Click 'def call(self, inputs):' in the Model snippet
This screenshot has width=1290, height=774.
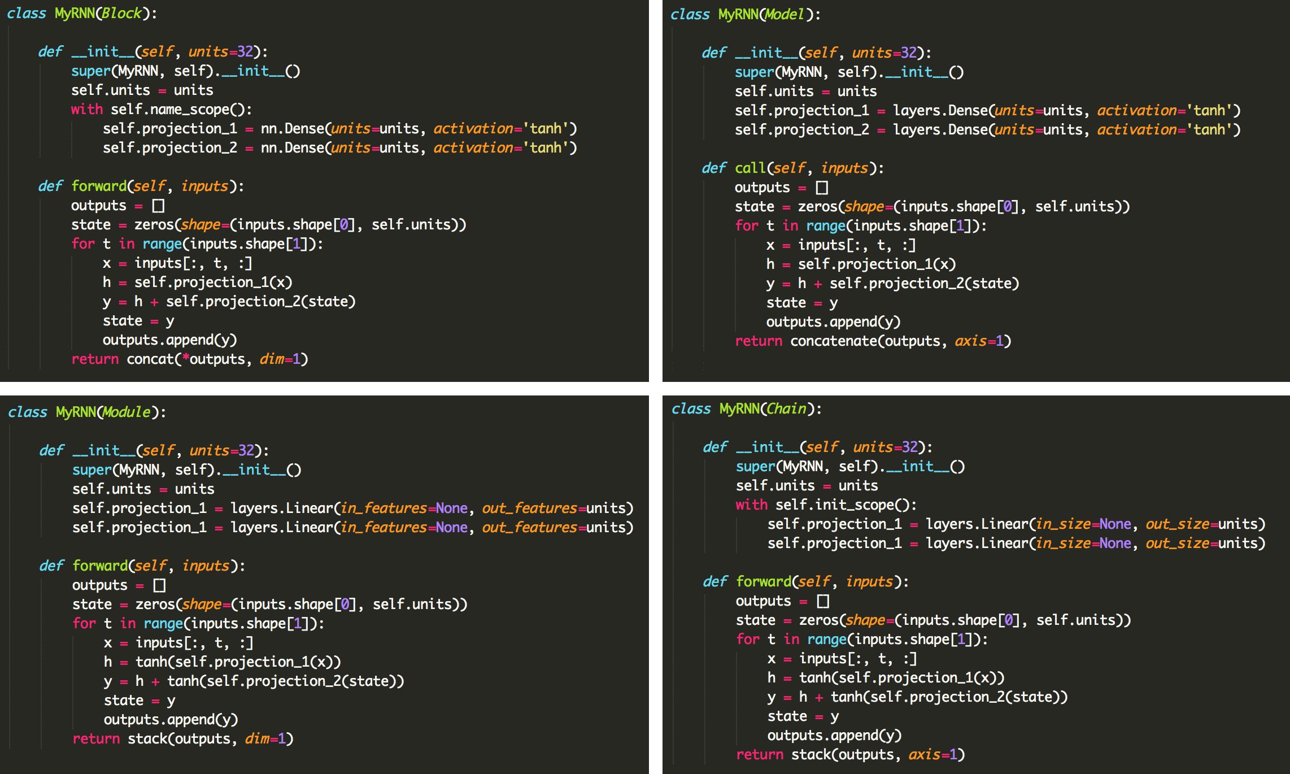[x=793, y=168]
